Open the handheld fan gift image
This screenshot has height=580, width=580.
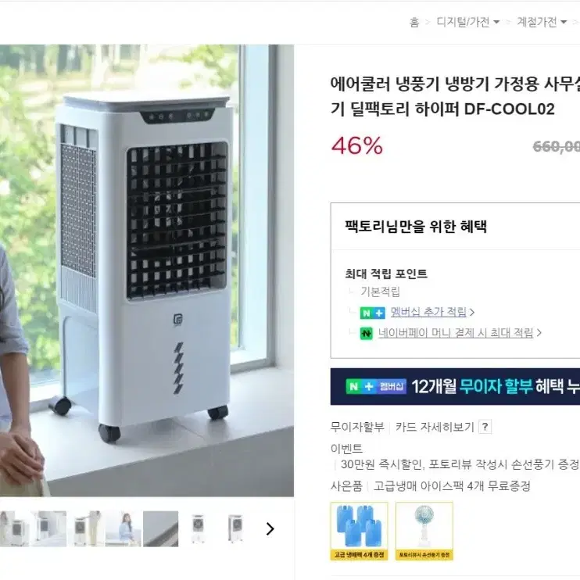[424, 531]
